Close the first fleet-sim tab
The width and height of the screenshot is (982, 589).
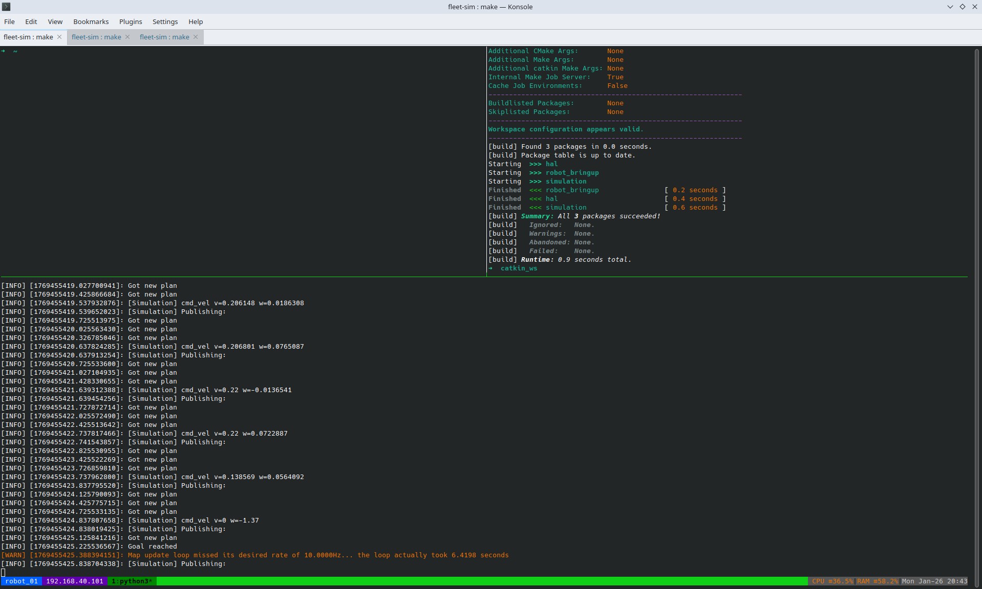tap(59, 37)
